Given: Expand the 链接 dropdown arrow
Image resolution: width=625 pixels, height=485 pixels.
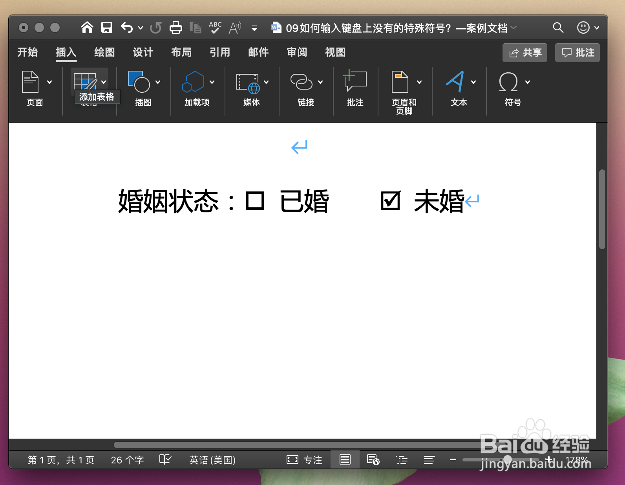Looking at the screenshot, I should click(x=320, y=82).
